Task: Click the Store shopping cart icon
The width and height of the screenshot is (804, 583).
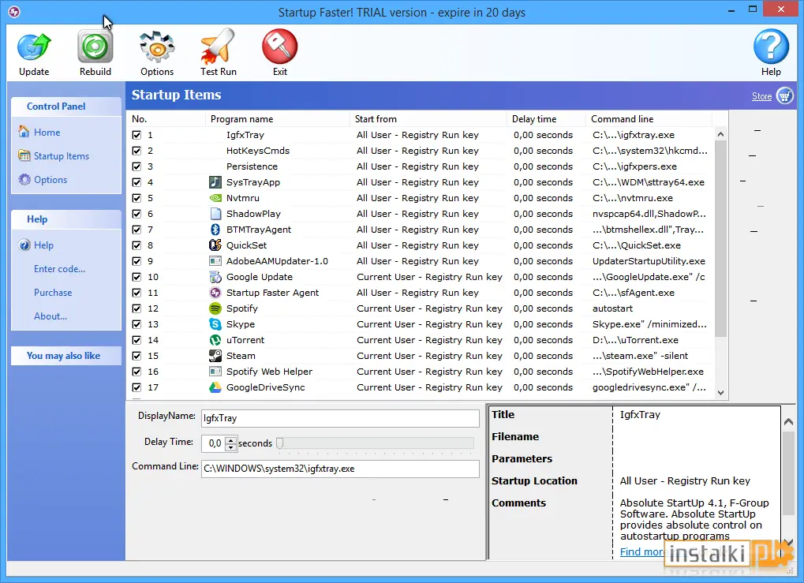Action: click(x=785, y=95)
